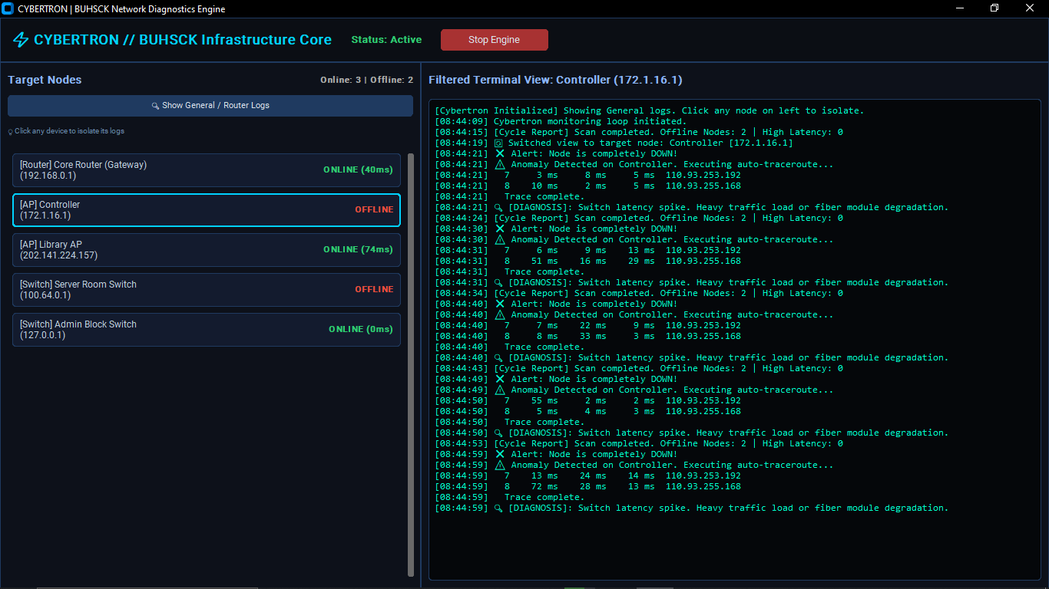Click the warning triangle on the 08:44:59 anomaly line
This screenshot has height=589, width=1049.
(500, 465)
